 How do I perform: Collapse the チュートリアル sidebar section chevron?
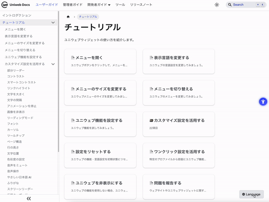(x=53, y=22)
